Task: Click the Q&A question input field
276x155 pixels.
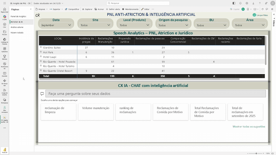Action: tap(156, 94)
